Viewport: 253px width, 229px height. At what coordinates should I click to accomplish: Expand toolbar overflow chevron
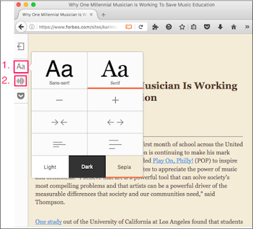[247, 27]
